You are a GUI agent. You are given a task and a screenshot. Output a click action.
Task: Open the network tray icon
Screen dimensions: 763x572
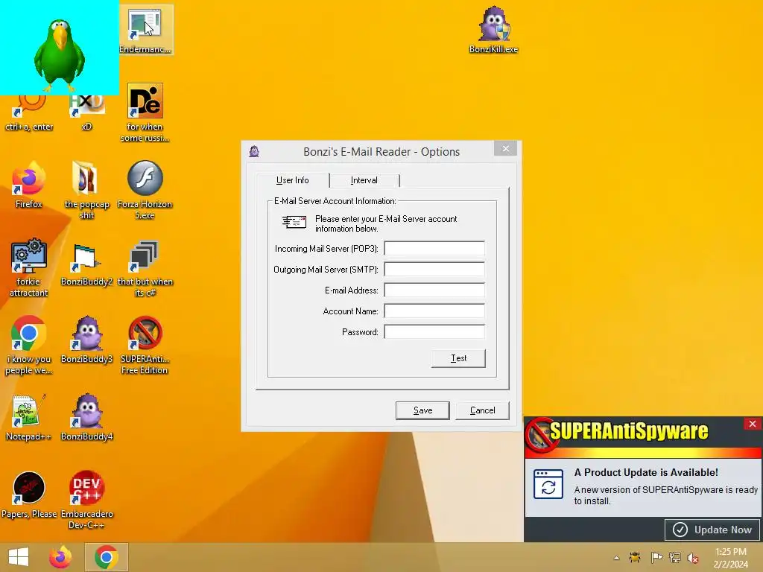pos(675,557)
